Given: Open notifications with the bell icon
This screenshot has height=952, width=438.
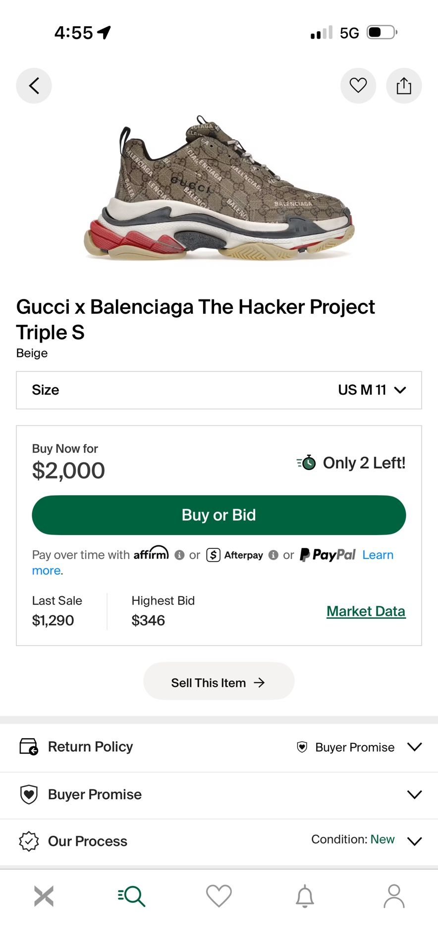Looking at the screenshot, I should pyautogui.click(x=306, y=895).
